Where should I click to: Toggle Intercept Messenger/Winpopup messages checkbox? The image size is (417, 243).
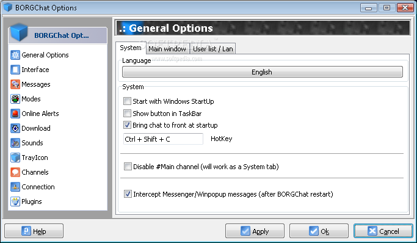pyautogui.click(x=128, y=194)
